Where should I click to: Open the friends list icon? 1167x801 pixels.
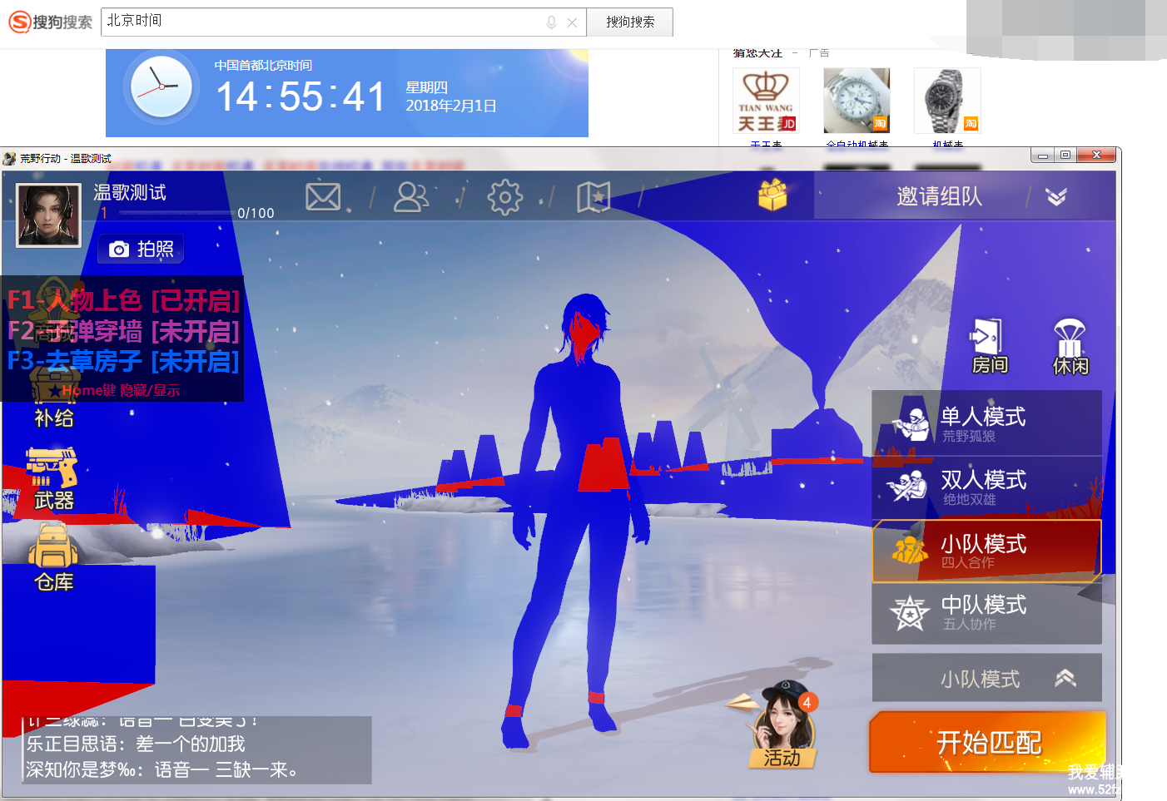coord(411,197)
